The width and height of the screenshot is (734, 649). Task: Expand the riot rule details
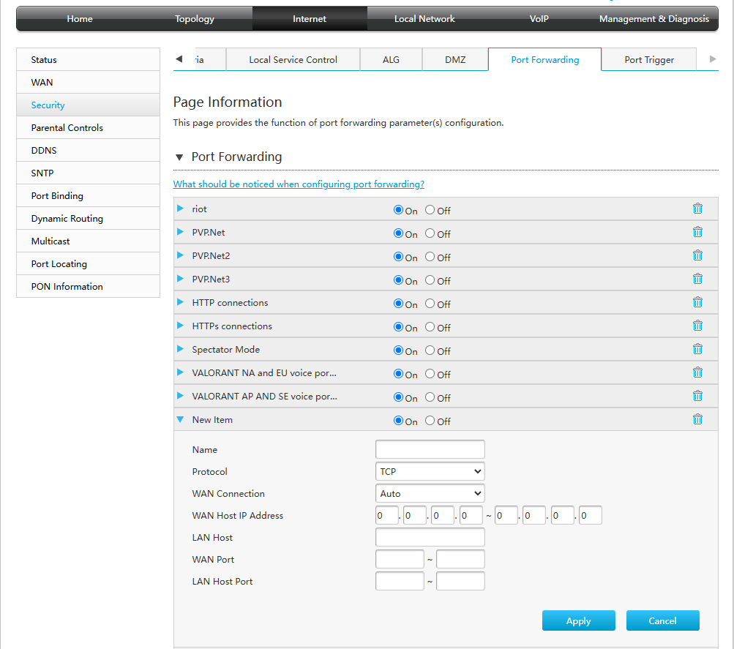coord(180,209)
